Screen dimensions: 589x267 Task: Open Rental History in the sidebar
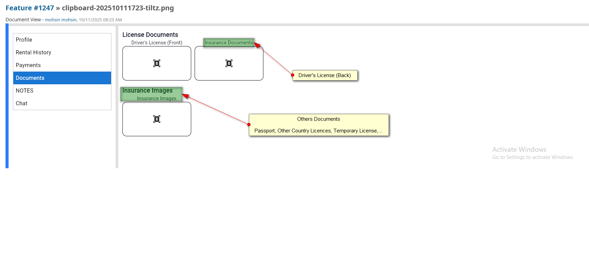tap(33, 53)
